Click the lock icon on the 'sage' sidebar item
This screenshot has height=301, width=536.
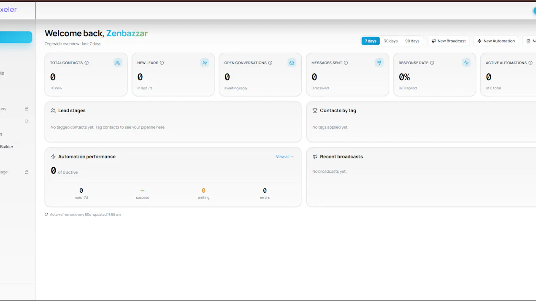(x=27, y=172)
